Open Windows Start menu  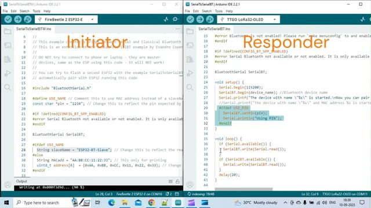click(6, 203)
